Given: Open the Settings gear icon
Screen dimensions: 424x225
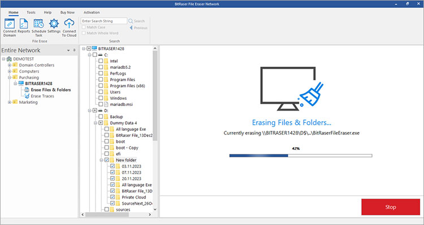Looking at the screenshot, I should pos(54,24).
